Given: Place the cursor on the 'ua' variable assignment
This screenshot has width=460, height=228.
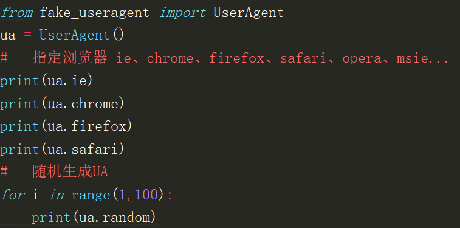Looking at the screenshot, I should tap(8, 36).
